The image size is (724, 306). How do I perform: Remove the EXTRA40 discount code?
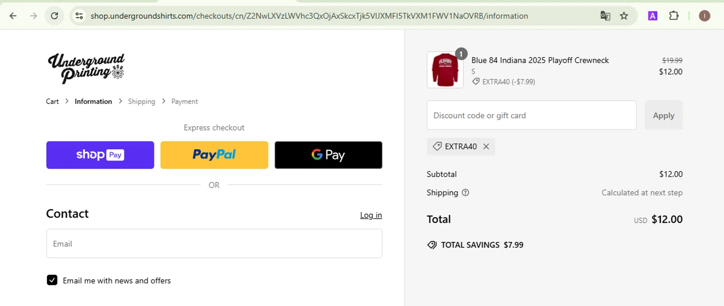coord(486,146)
